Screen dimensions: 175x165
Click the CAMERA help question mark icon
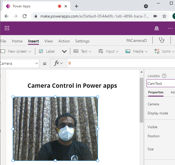[164, 76]
